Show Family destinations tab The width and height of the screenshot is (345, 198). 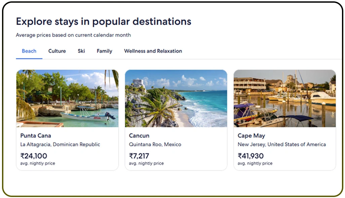(104, 51)
